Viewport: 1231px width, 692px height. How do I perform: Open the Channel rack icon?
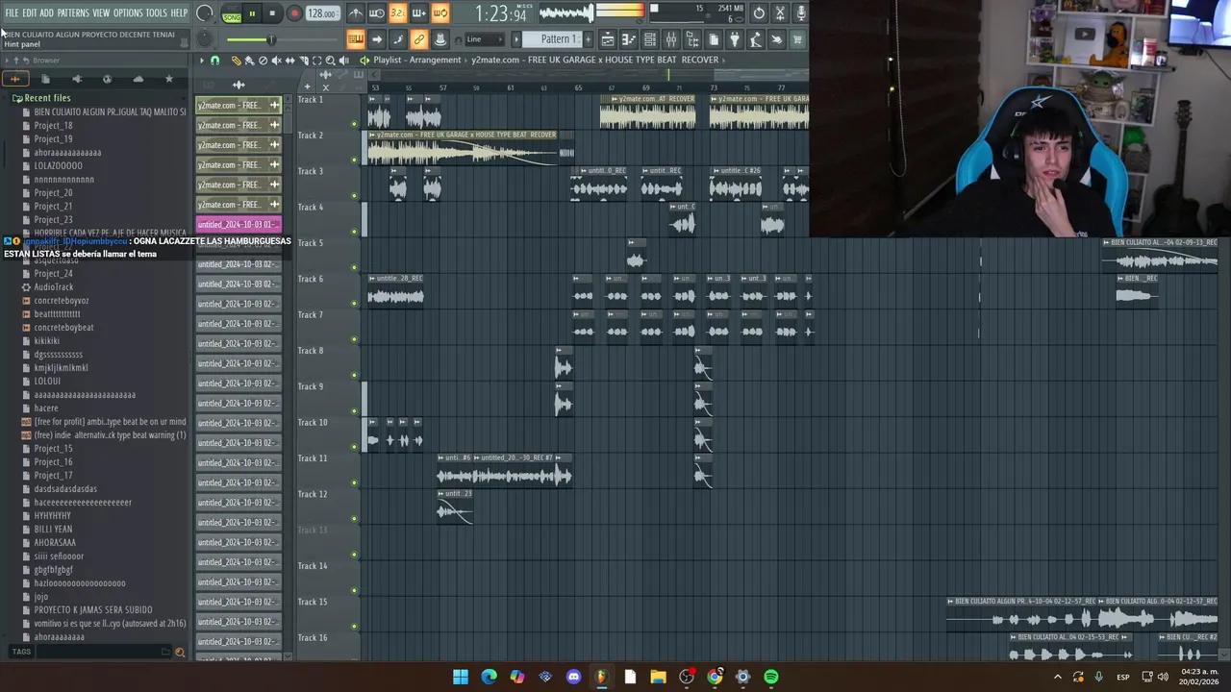(x=650, y=39)
